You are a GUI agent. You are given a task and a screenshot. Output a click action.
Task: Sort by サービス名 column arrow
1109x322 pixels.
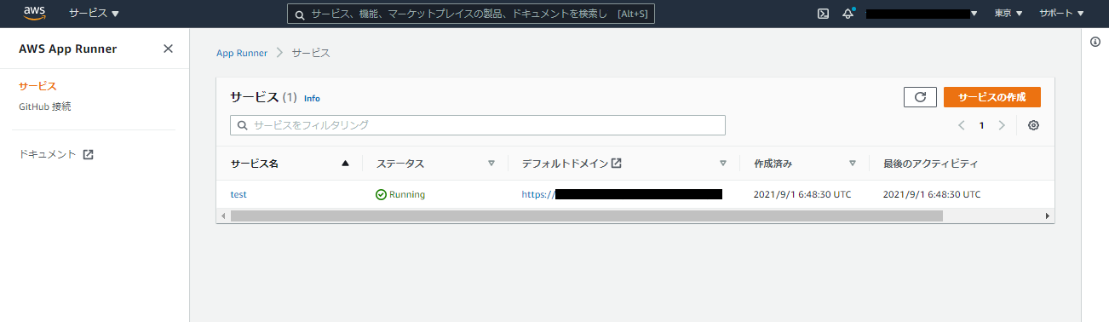345,163
